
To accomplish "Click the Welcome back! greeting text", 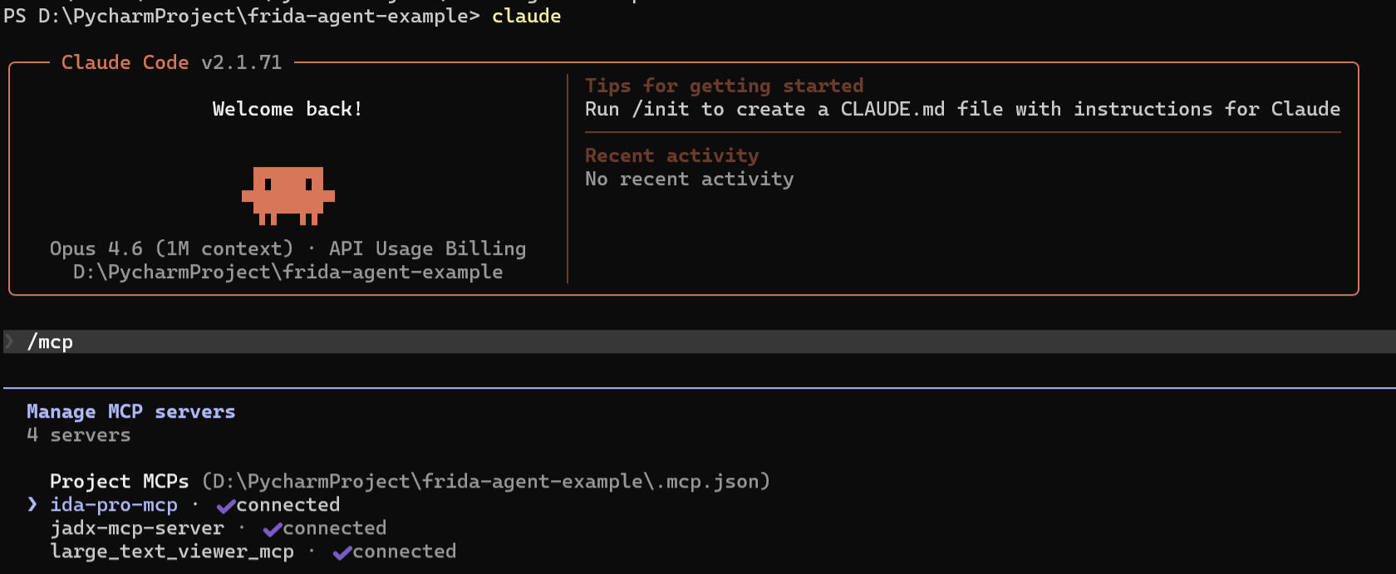I will (288, 109).
